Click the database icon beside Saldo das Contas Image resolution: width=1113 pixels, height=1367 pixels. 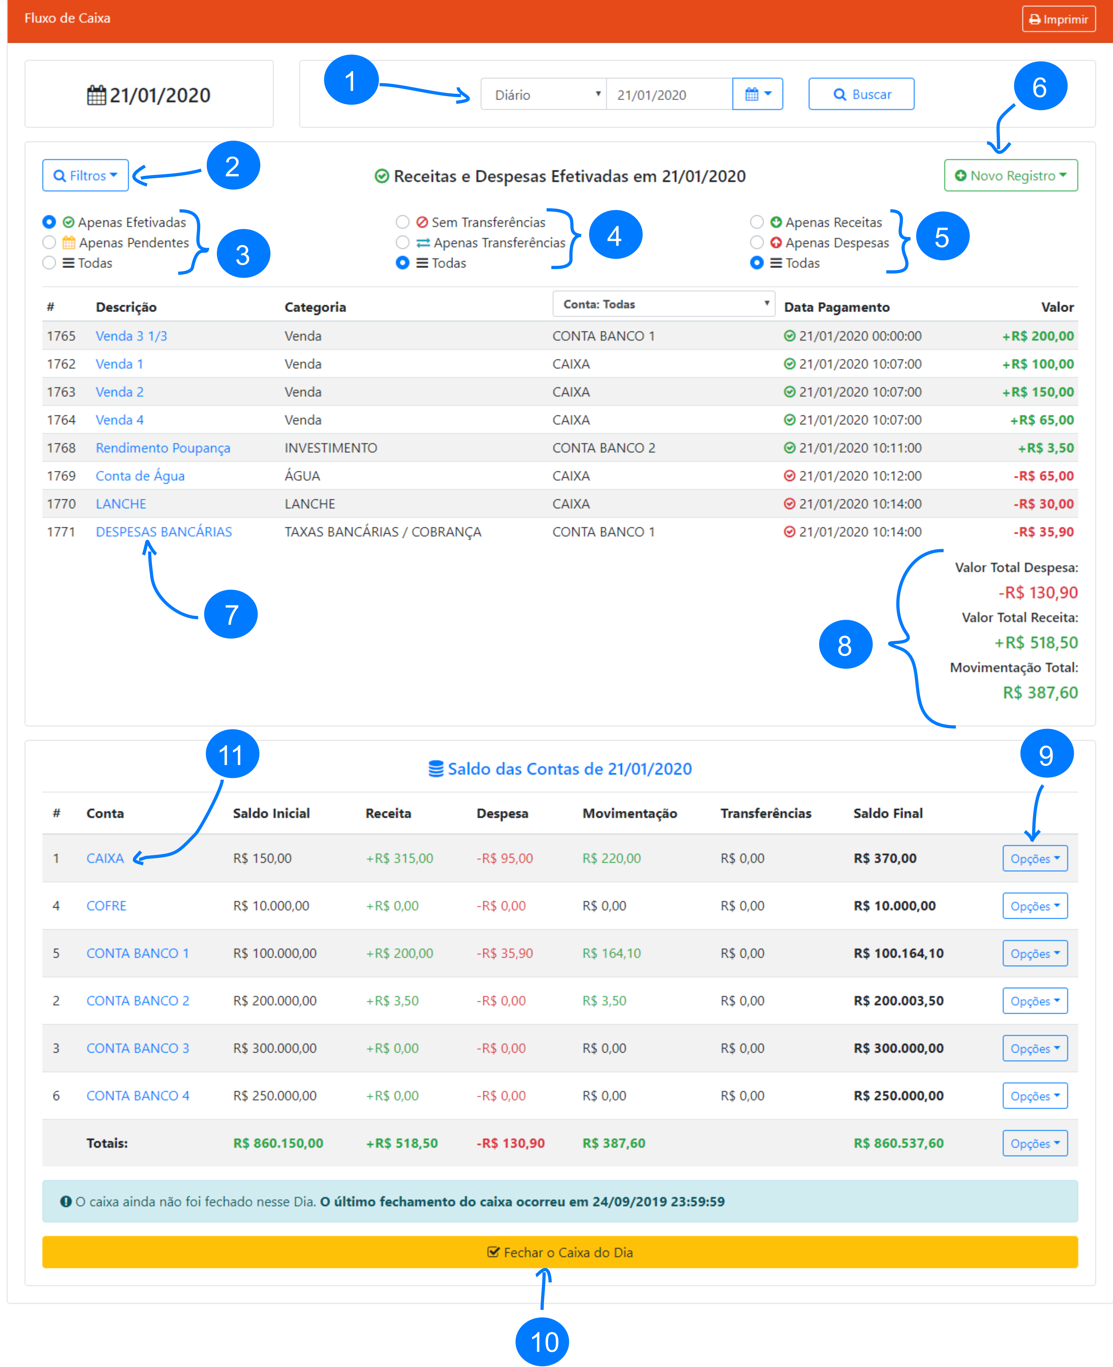[x=436, y=769]
